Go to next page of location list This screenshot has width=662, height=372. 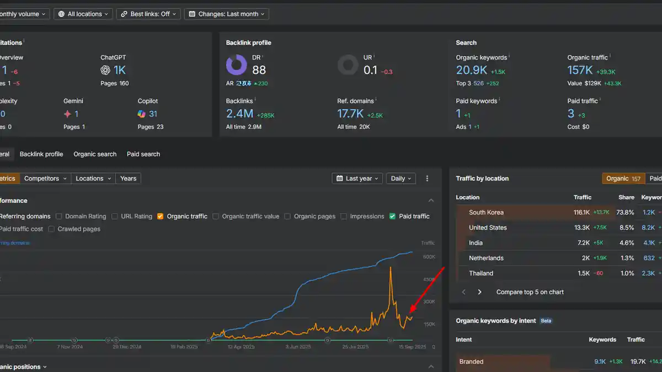coord(479,292)
